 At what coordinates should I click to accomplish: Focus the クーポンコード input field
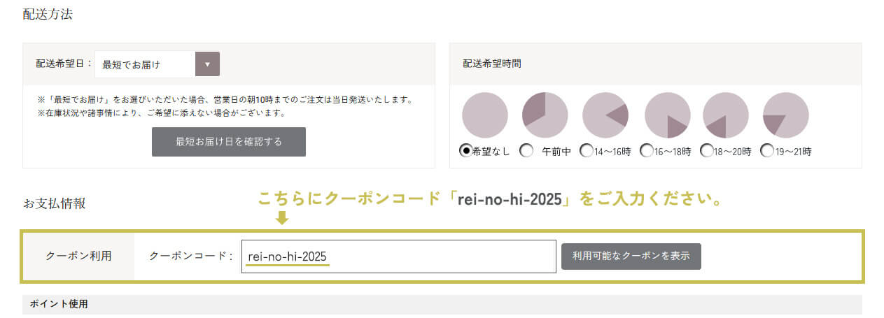click(398, 256)
